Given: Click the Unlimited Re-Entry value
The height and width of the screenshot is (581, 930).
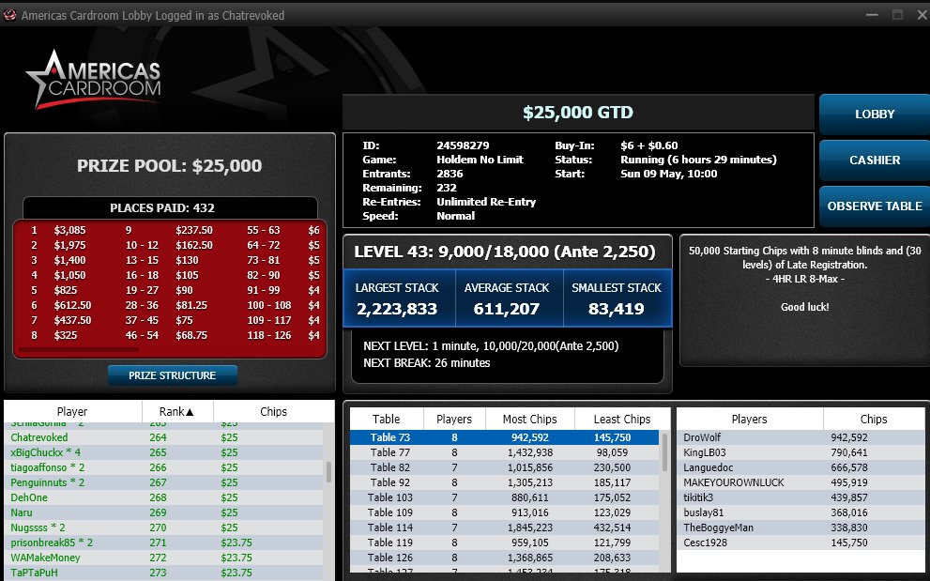Looking at the screenshot, I should point(486,202).
